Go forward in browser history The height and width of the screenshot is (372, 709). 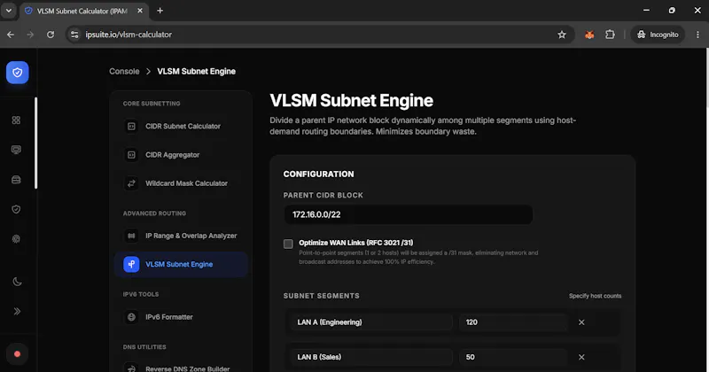click(30, 35)
